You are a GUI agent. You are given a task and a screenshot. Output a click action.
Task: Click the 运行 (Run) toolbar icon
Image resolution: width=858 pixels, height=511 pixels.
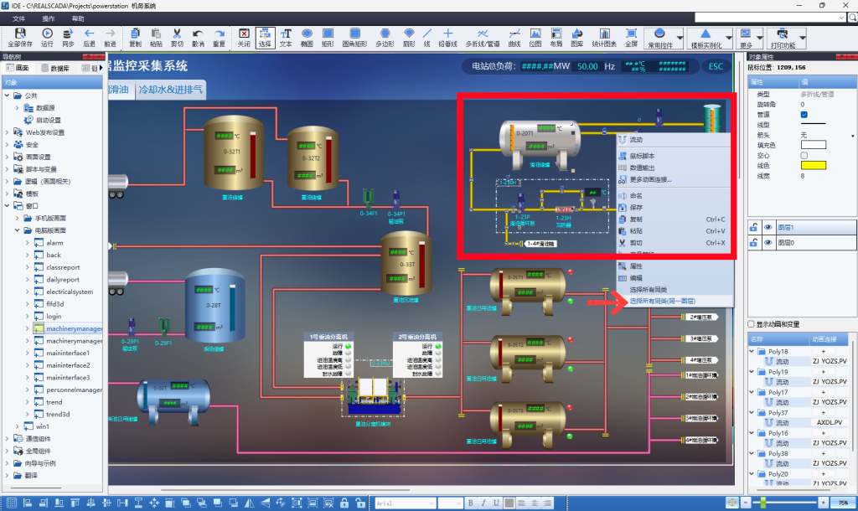[47, 36]
